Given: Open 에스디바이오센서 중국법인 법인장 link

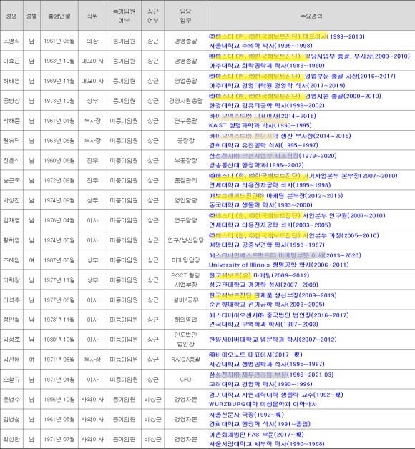Looking at the screenshot, I should click(x=279, y=315).
